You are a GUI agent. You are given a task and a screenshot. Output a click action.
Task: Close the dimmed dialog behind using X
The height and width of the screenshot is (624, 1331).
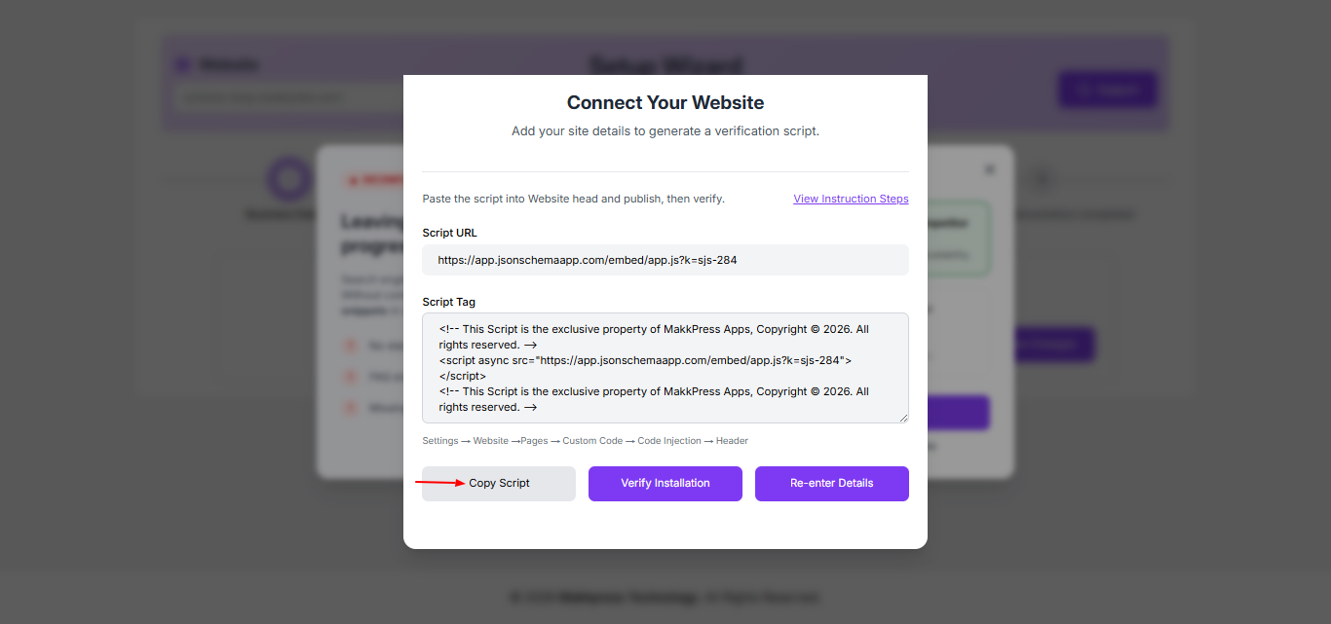tap(990, 169)
